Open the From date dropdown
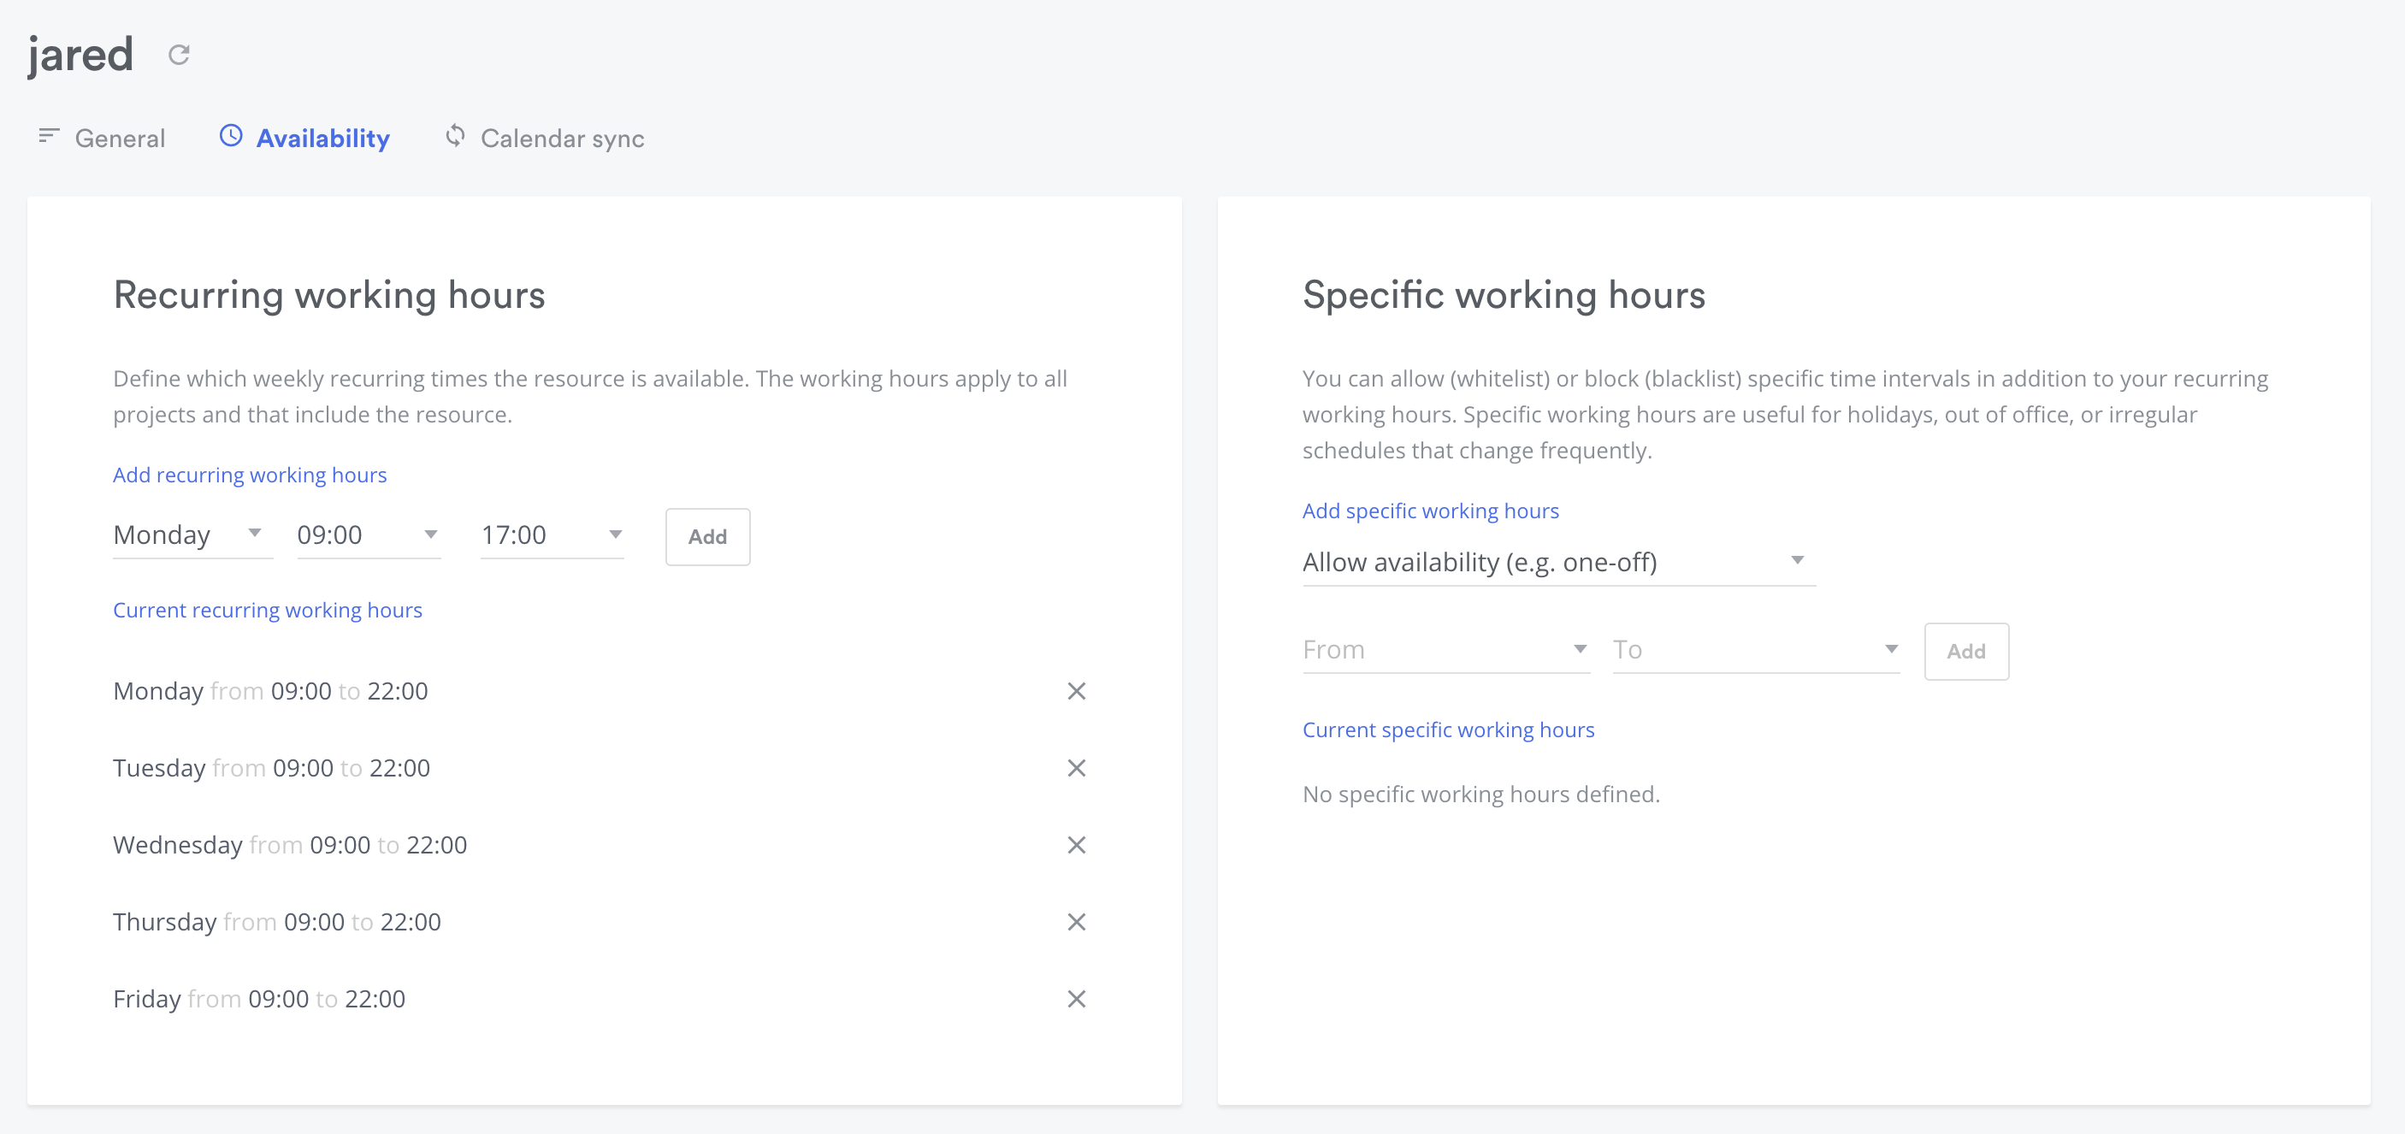2405x1134 pixels. click(x=1445, y=650)
